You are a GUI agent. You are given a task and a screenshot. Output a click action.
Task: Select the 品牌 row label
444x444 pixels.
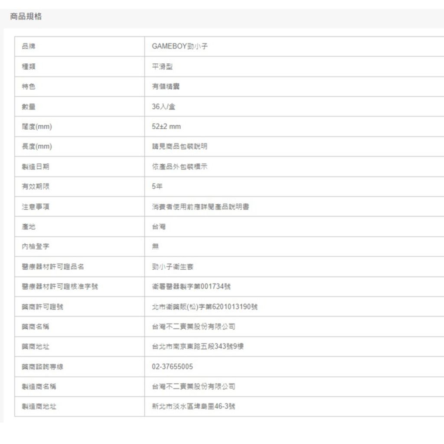tap(29, 46)
